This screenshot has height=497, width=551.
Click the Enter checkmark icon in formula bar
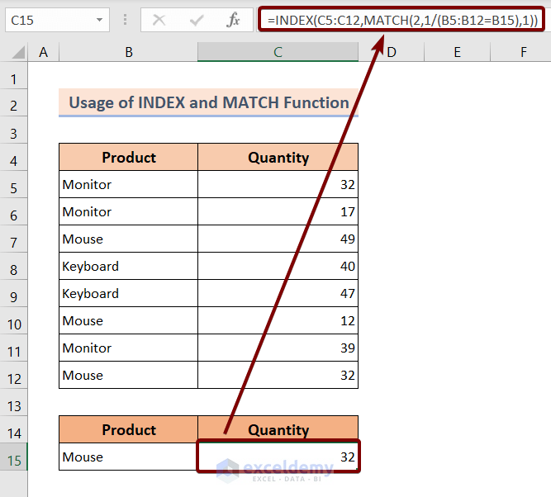click(x=197, y=20)
